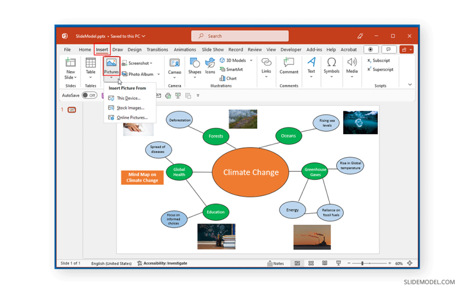This screenshot has width=474, height=294.
Task: Select slide 1 thumbnail
Action: [71, 110]
